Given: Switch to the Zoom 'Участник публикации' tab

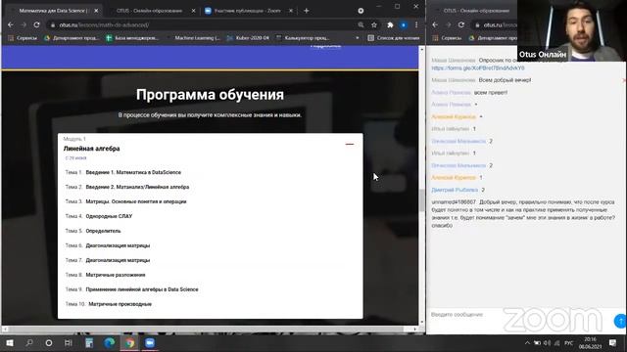Looking at the screenshot, I should [247, 11].
